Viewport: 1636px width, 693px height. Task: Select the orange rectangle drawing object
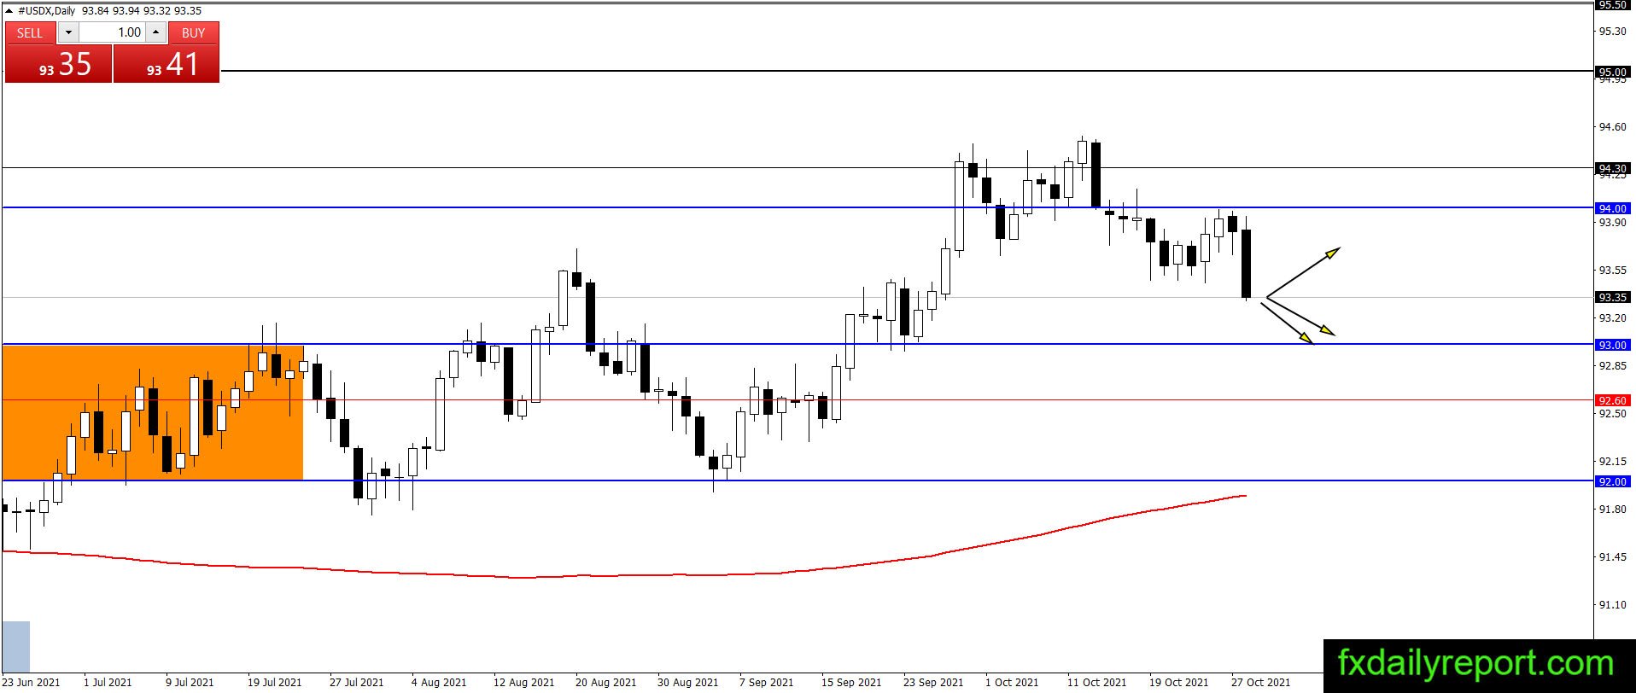pyautogui.click(x=154, y=412)
